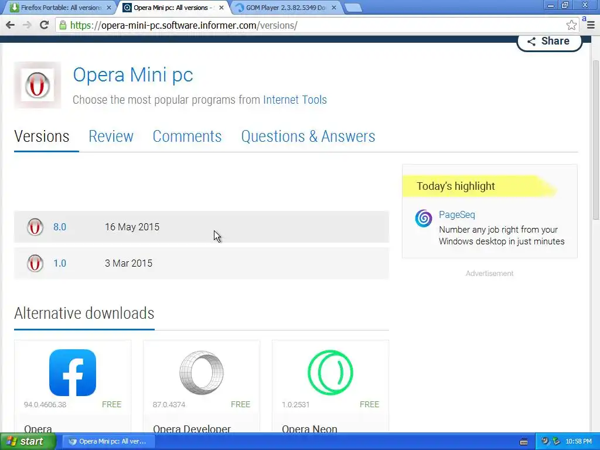The height and width of the screenshot is (450, 600).
Task: Close the Opera Mini pc tab
Action: [221, 8]
